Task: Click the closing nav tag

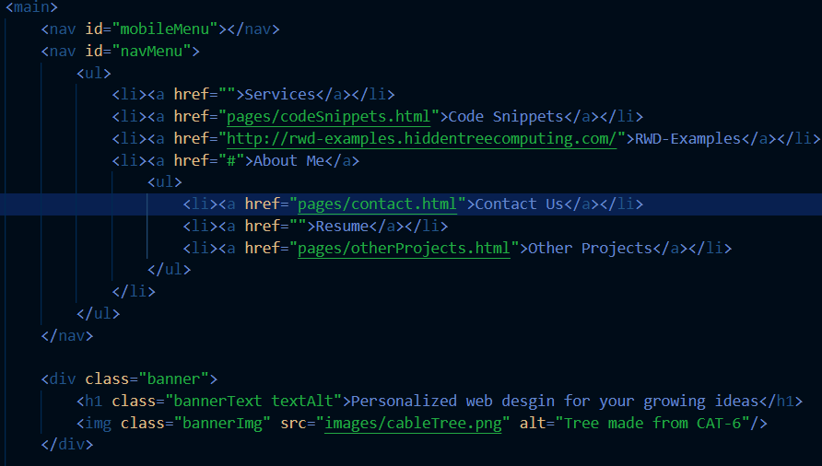Action: (67, 335)
